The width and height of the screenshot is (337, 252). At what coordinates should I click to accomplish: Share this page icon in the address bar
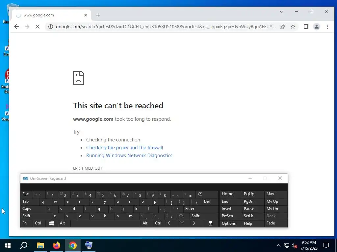coord(282,27)
